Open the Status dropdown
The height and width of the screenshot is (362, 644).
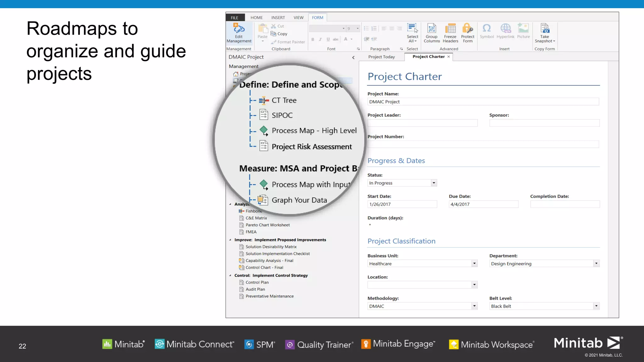[x=434, y=183]
